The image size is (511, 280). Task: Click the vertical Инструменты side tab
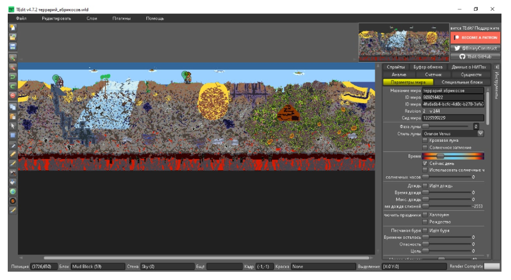coord(497,85)
